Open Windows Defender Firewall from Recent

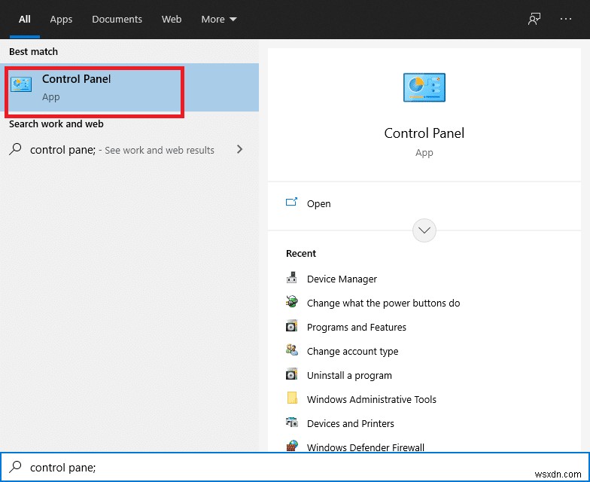[366, 447]
